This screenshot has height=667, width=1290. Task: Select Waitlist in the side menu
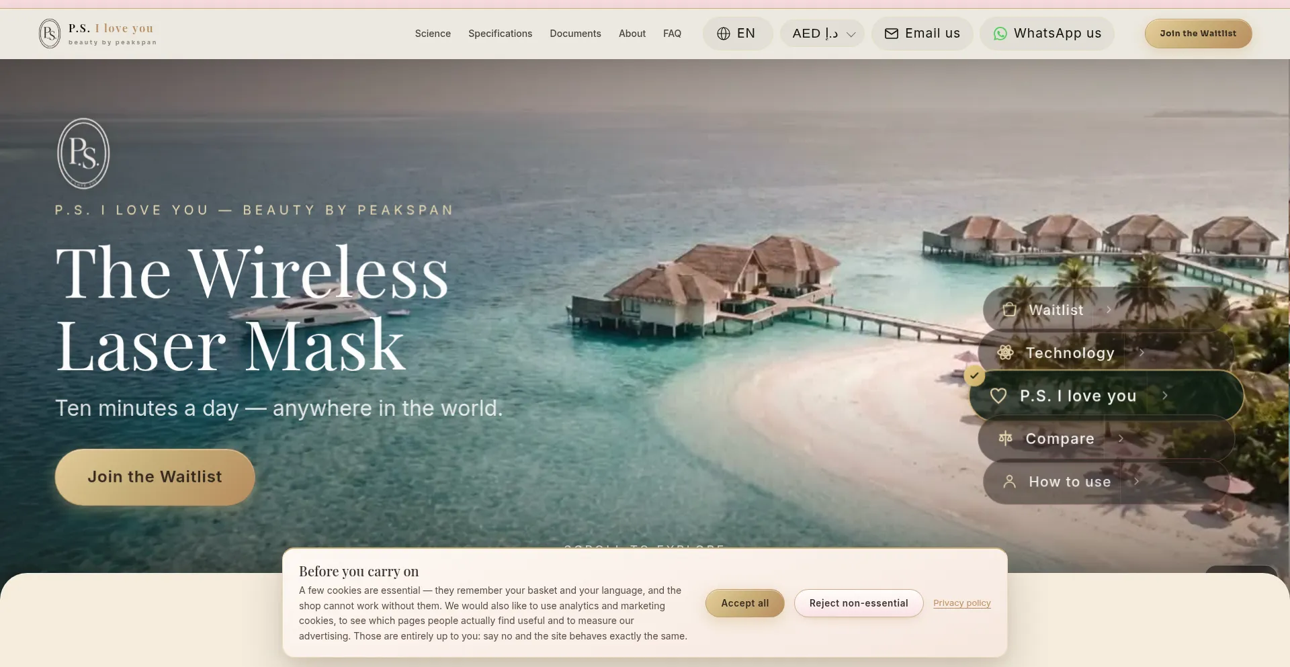[x=1106, y=310]
